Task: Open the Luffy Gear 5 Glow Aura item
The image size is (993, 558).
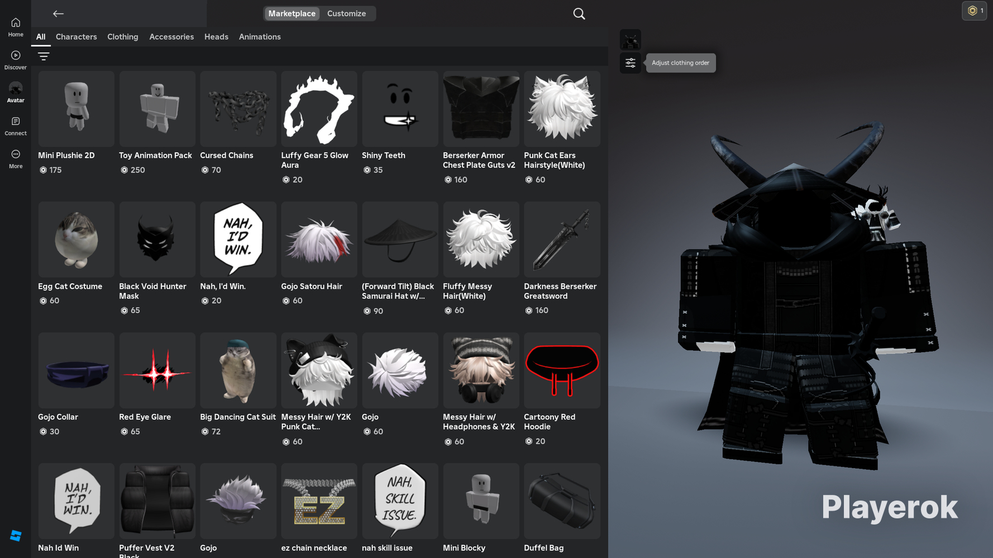Action: [x=319, y=109]
